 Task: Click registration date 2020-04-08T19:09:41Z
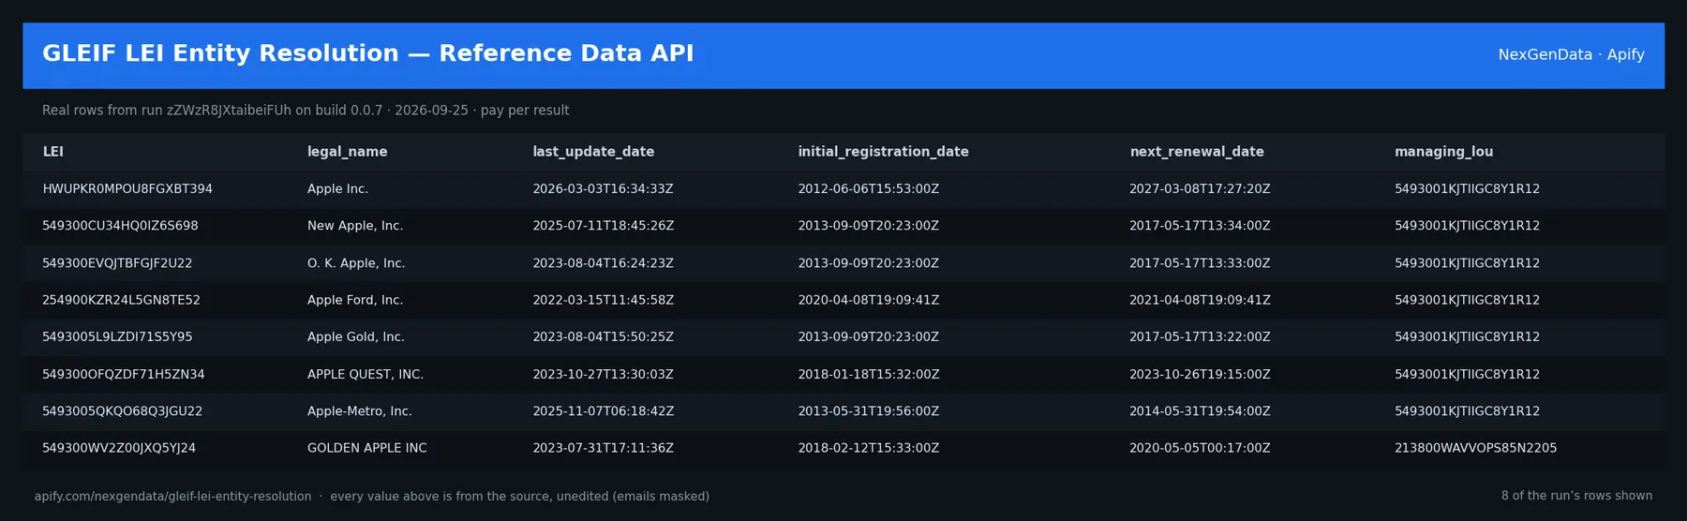click(x=868, y=300)
